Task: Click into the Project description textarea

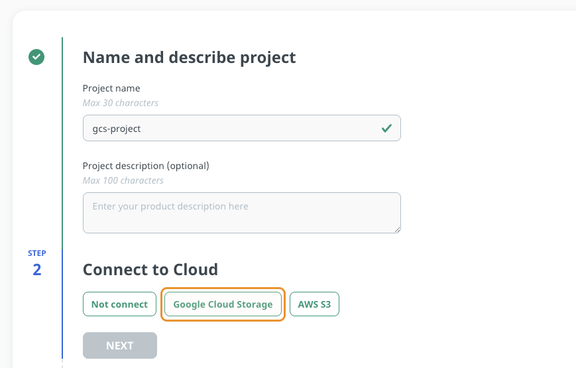Action: 242,213
